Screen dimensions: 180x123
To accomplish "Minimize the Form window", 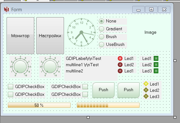I will click(x=138, y=9).
